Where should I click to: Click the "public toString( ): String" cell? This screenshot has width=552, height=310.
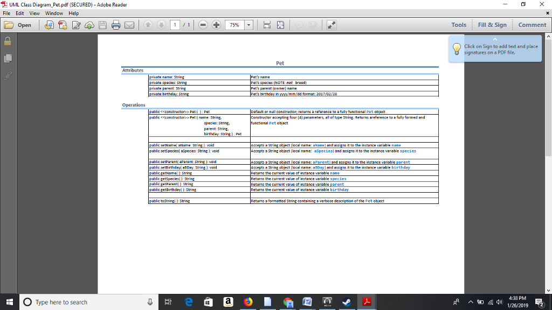199,201
